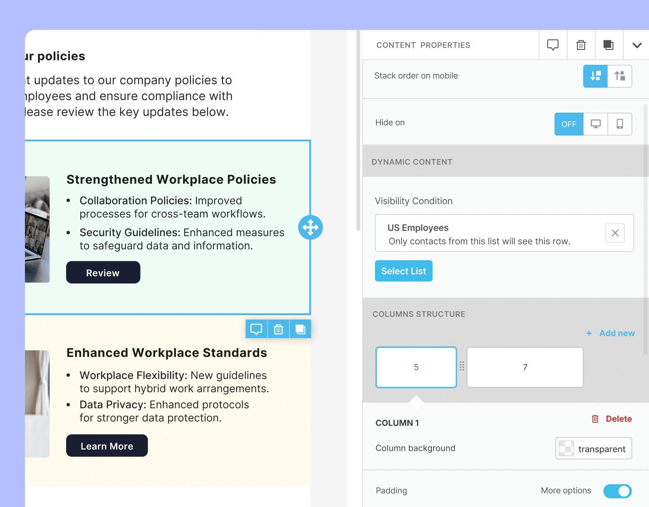Click the comment icon in Content Properties header
This screenshot has width=649, height=507.
[552, 45]
